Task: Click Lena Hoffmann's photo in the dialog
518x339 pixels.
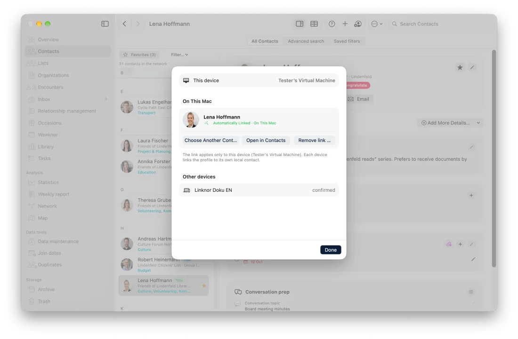Action: click(191, 120)
